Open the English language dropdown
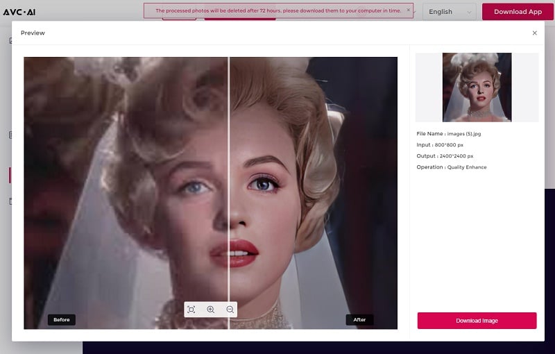The height and width of the screenshot is (354, 555). tap(449, 12)
